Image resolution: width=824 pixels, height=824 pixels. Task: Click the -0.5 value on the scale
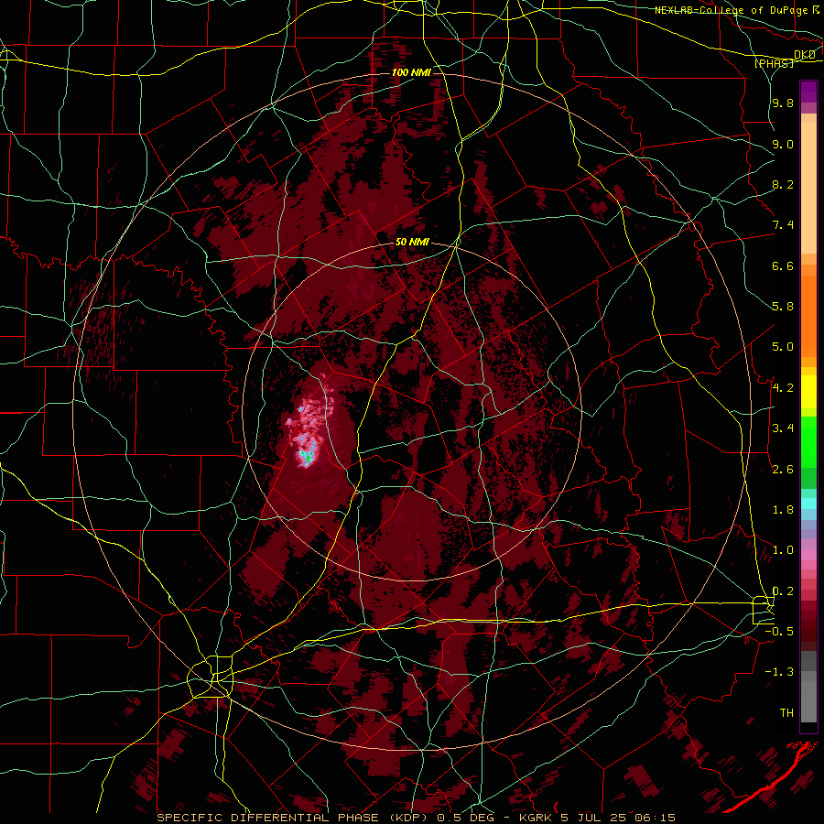(779, 632)
